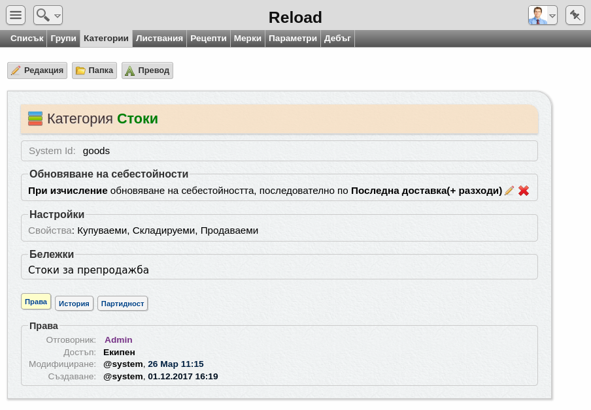Open the Папка folder button
591x410 pixels.
tap(95, 71)
